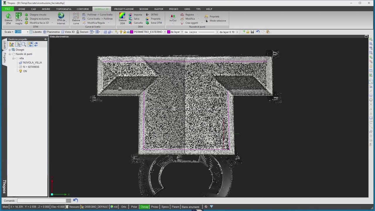Toggle Spess display
Screen dimensions: 375x211
[x=165, y=207]
